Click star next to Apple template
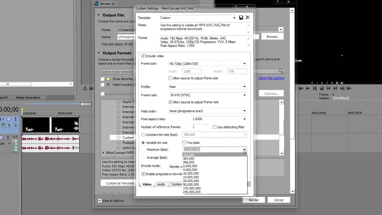The width and height of the screenshot is (382, 215). tap(118, 102)
